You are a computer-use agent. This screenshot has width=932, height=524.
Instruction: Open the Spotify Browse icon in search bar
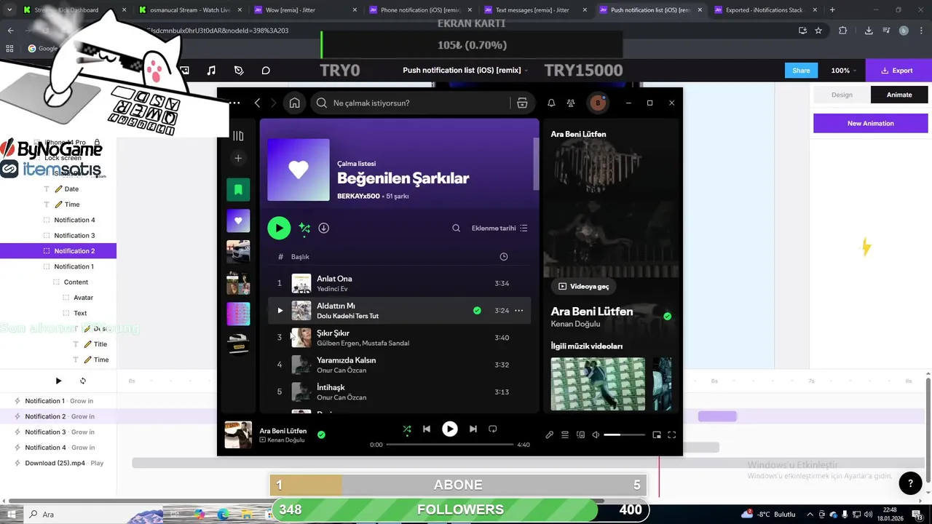522,103
